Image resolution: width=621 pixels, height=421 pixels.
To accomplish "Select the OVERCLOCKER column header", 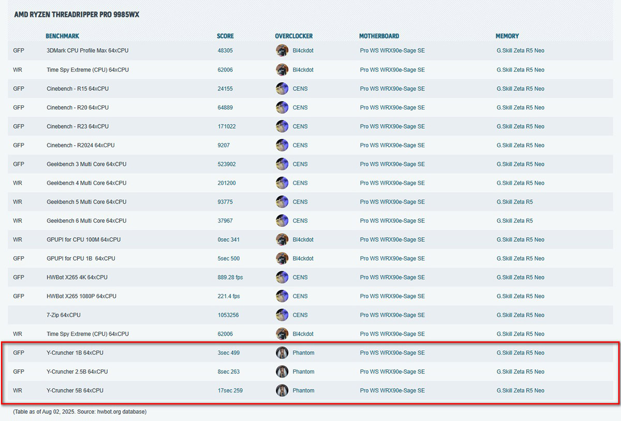I will (x=294, y=36).
